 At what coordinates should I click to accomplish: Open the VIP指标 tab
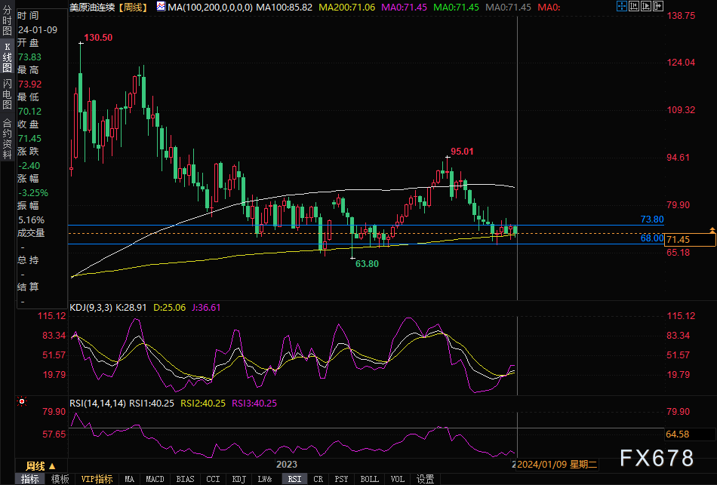tap(97, 479)
